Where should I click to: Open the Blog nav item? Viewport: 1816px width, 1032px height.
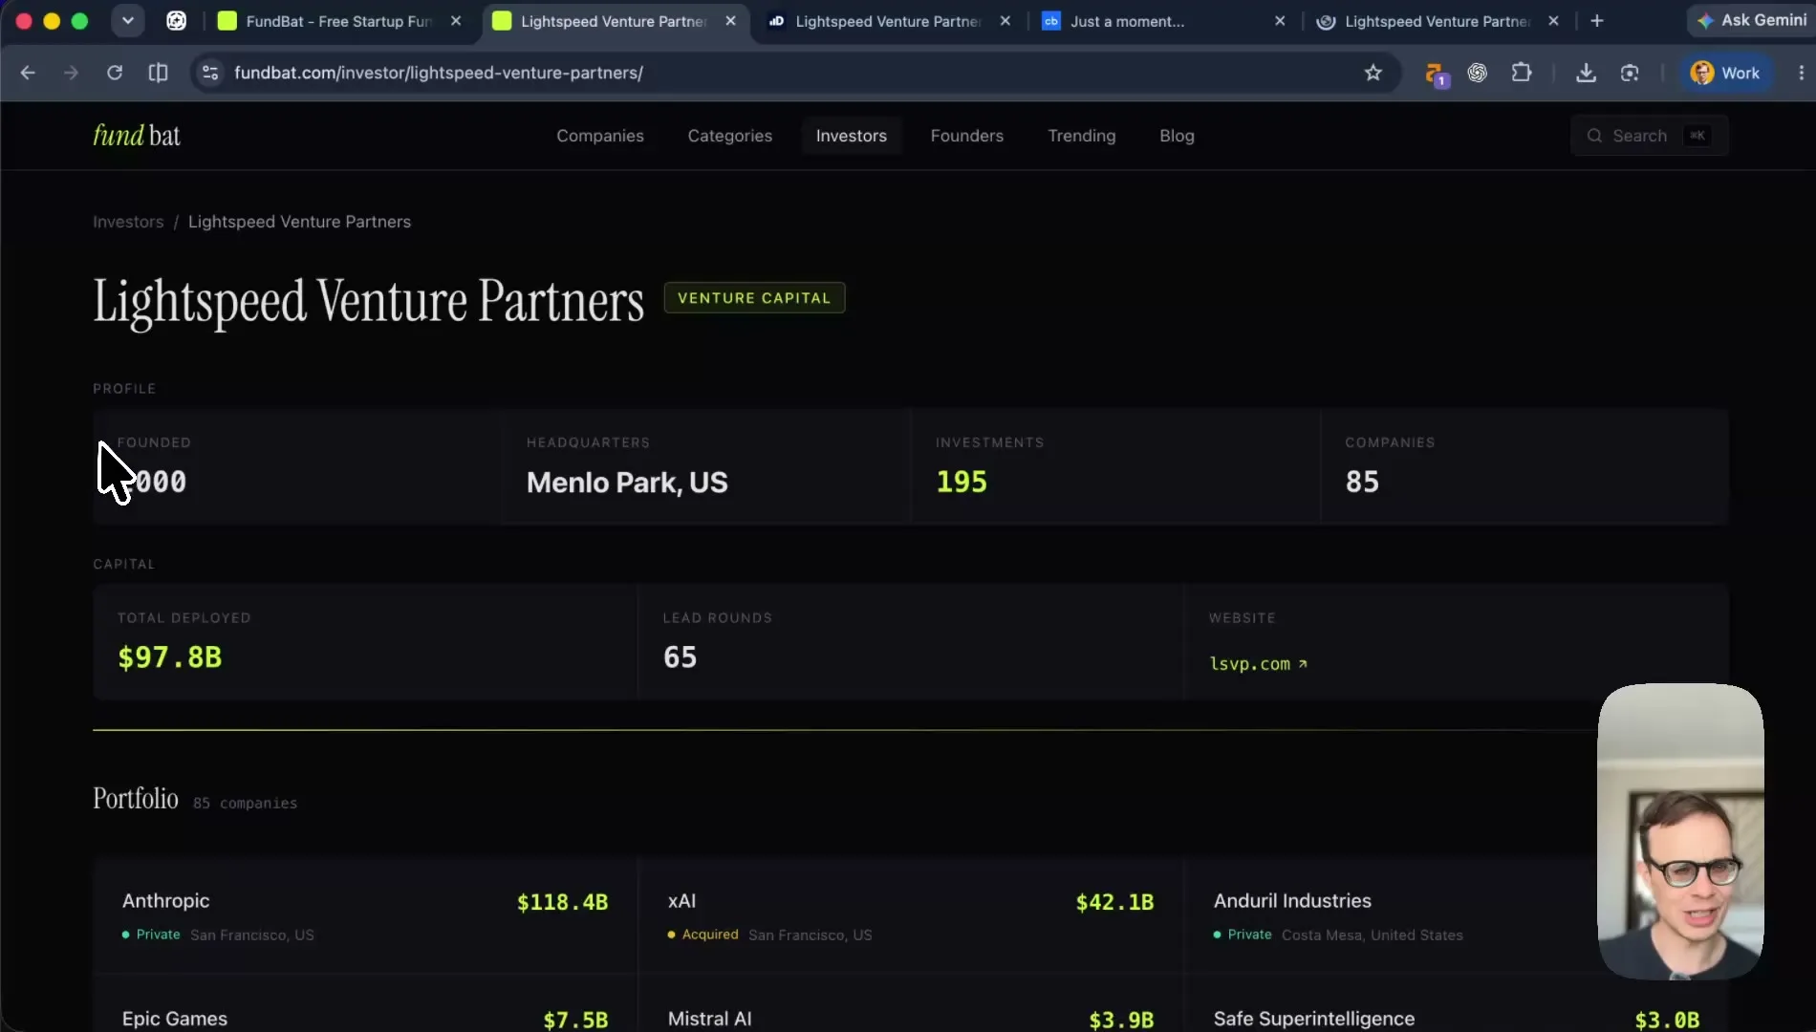(x=1177, y=136)
